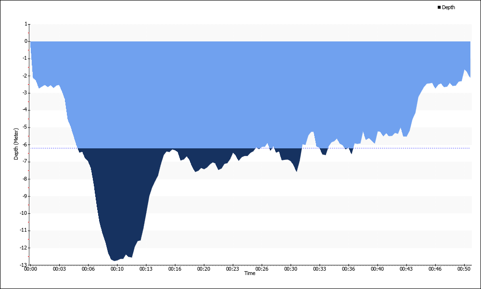
Task: Click the -4 depth axis label
Action: [25, 110]
